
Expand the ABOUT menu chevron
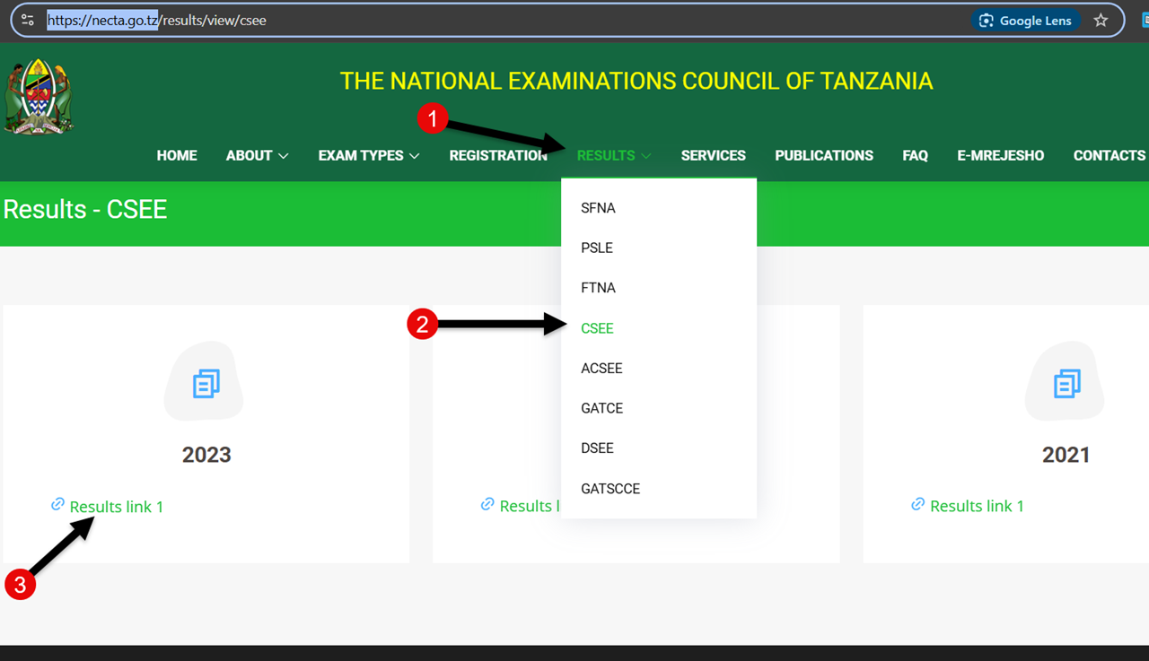point(284,156)
